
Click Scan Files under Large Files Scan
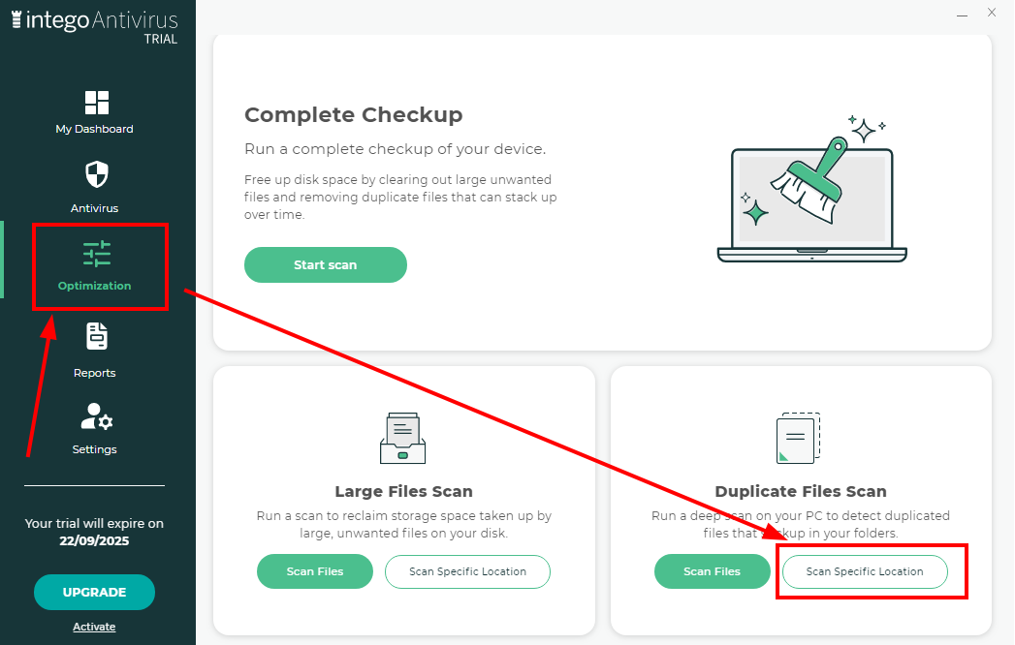click(315, 571)
